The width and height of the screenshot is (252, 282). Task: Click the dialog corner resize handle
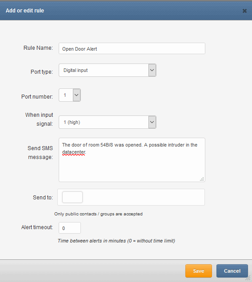point(249,279)
